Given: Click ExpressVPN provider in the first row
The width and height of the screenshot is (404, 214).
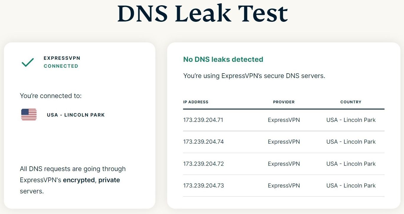Looking at the screenshot, I should (284, 120).
